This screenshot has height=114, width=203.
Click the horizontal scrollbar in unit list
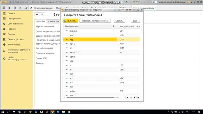tap(90, 97)
